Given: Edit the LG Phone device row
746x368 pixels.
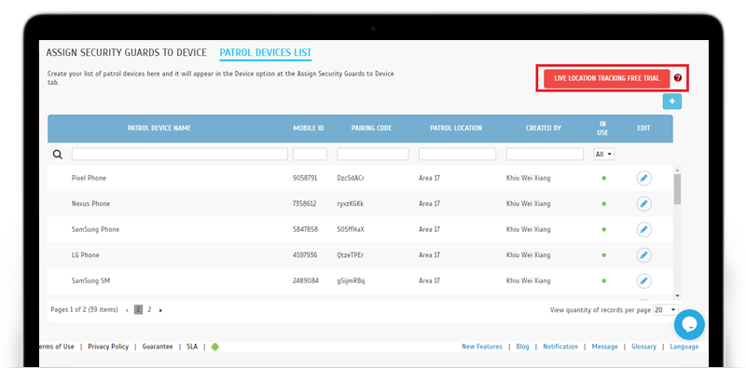Looking at the screenshot, I should click(x=643, y=255).
